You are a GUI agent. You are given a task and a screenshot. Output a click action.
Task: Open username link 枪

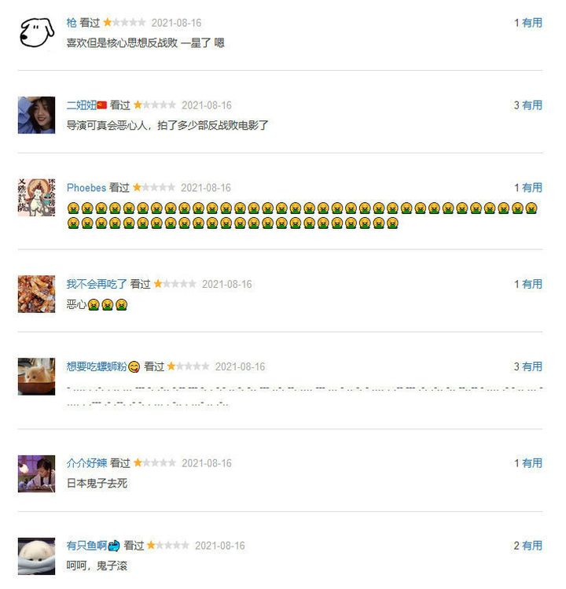pos(72,23)
